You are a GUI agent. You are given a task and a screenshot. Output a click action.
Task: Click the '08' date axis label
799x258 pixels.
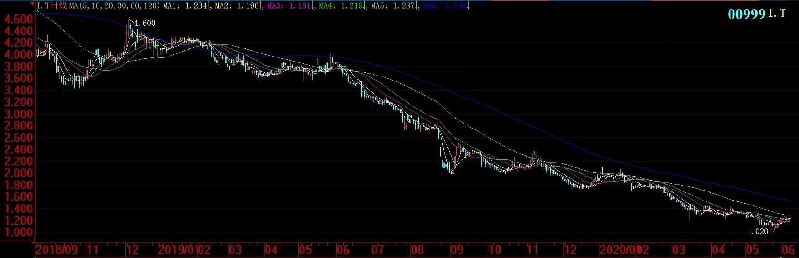[x=417, y=250]
